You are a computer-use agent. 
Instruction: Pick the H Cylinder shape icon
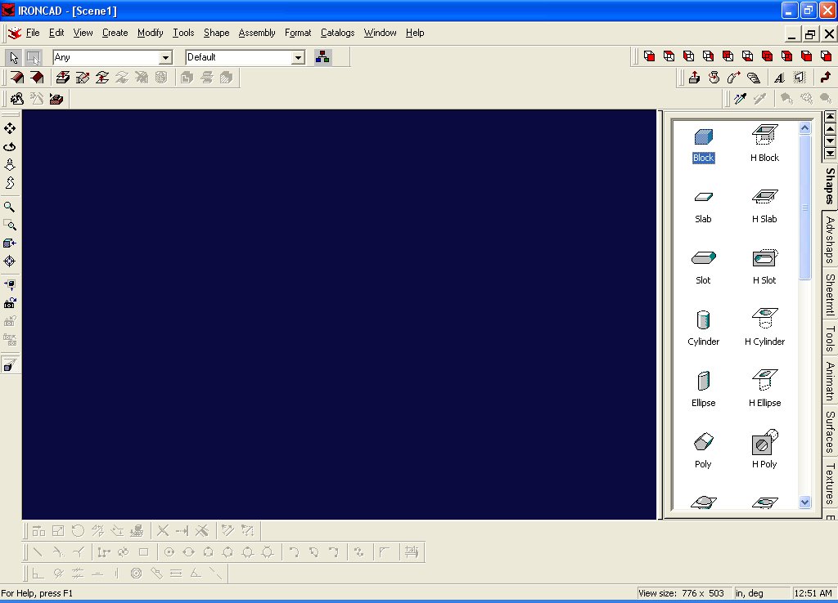pos(765,318)
